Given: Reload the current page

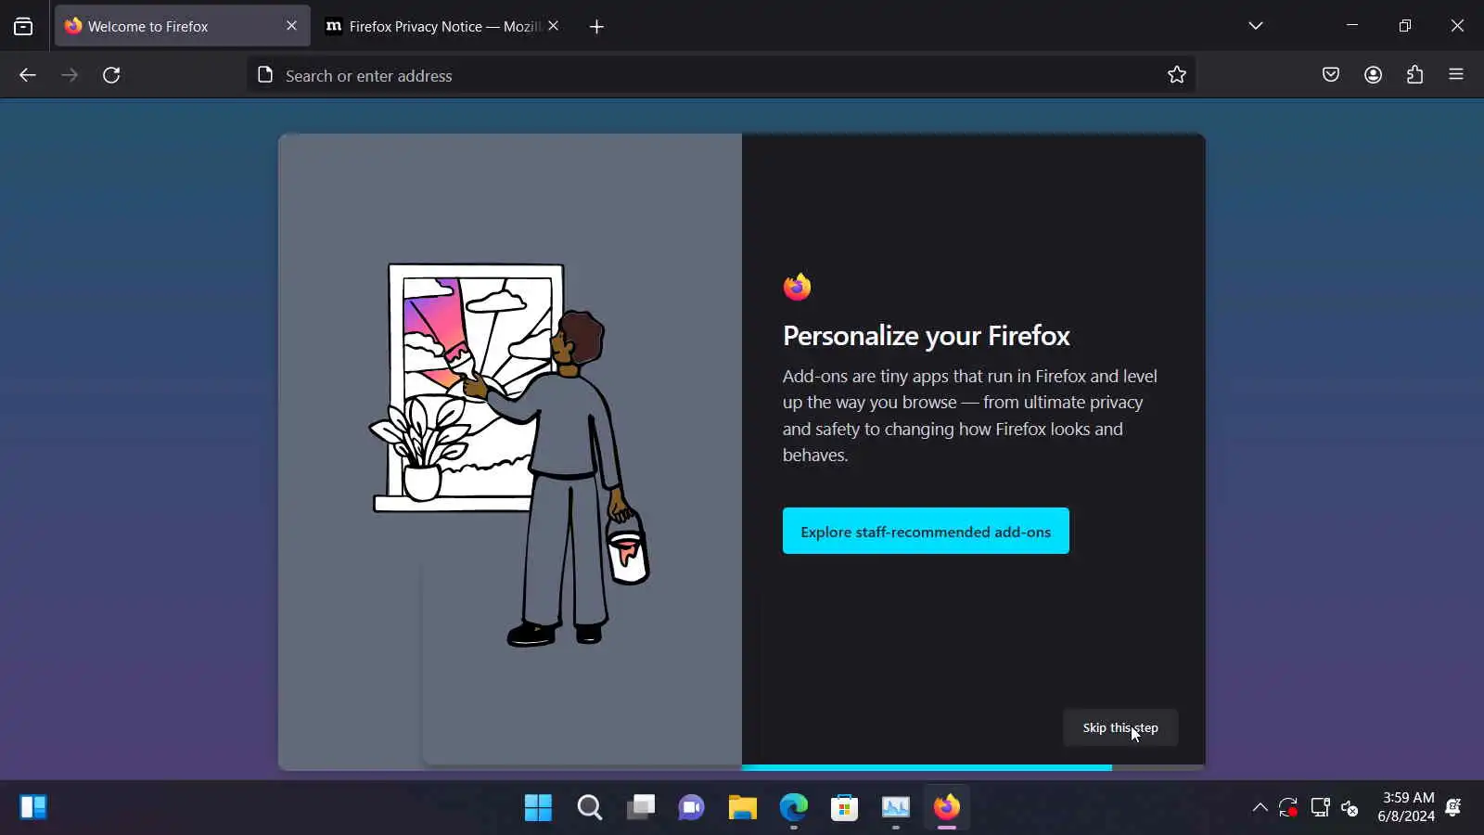Looking at the screenshot, I should tap(111, 75).
